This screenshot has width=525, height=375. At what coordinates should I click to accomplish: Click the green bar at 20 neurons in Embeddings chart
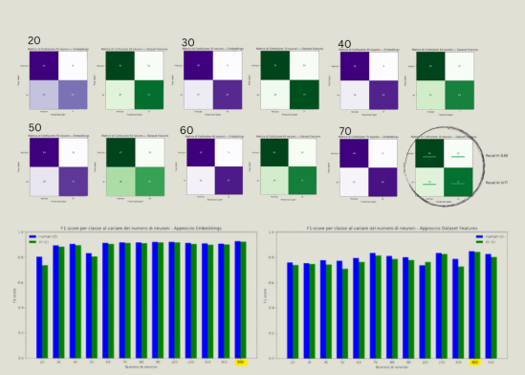[45, 312]
